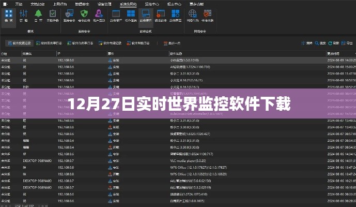This screenshot has height=207, width=356.
Task: Click the vertical scrollbar of the table
Action: 354,129
